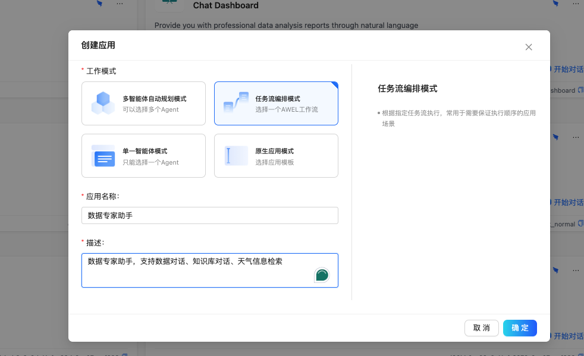
Task: Click the copy icon next to dashboard text
Action: tap(580, 90)
